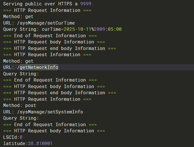Click the "Serving public over HTTPS" text
The width and height of the screenshot is (194, 147).
(38, 4)
